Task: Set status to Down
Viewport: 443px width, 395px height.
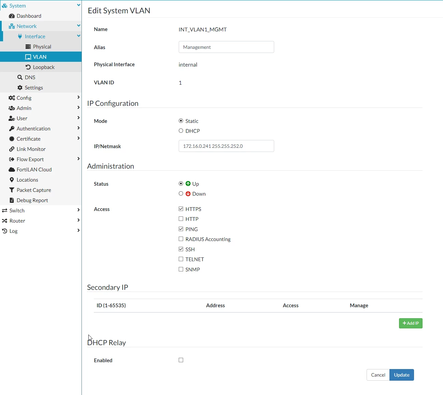Action: pos(181,194)
